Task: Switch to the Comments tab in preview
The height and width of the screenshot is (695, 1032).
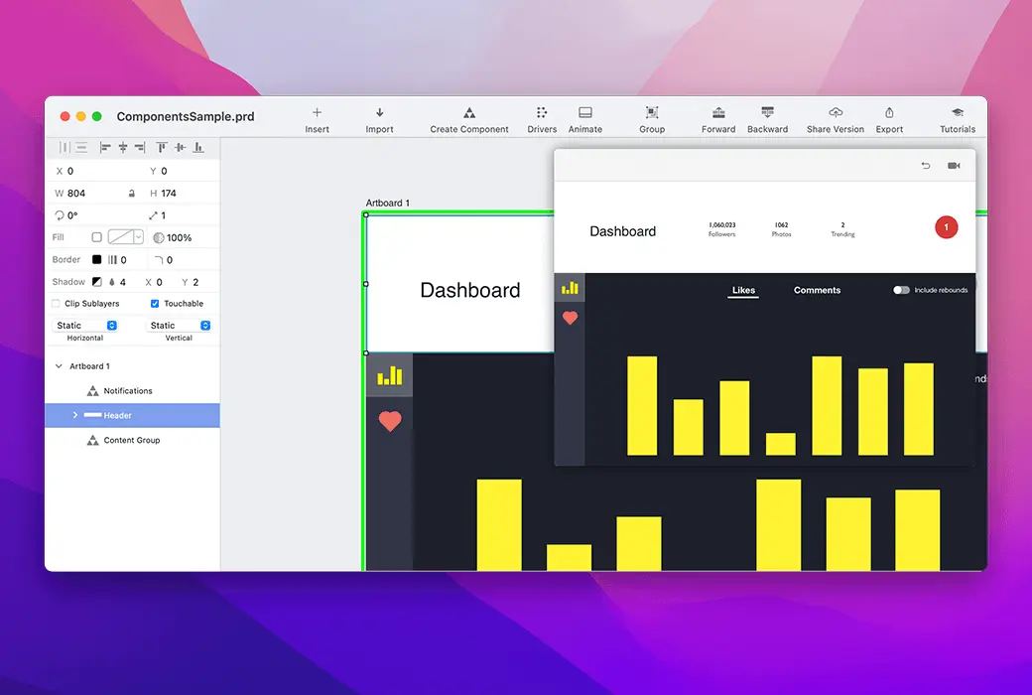Action: click(x=817, y=290)
